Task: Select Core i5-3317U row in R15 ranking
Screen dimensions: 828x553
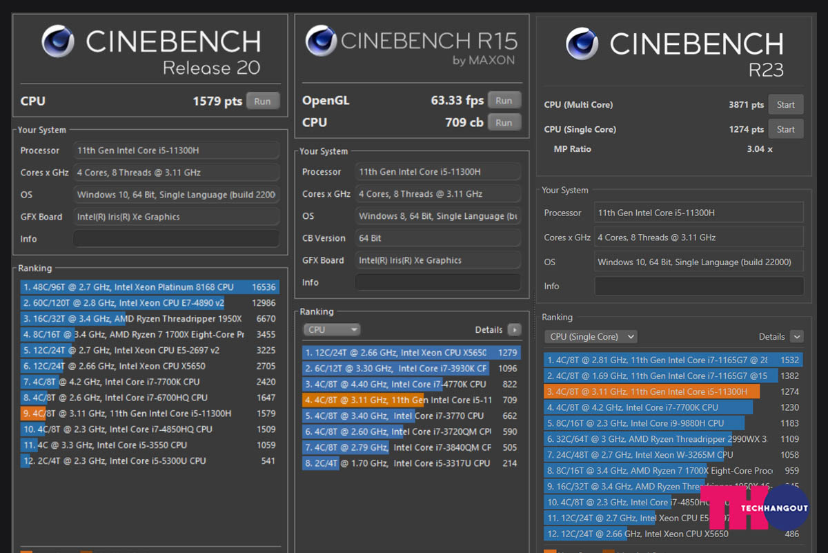Action: (411, 463)
